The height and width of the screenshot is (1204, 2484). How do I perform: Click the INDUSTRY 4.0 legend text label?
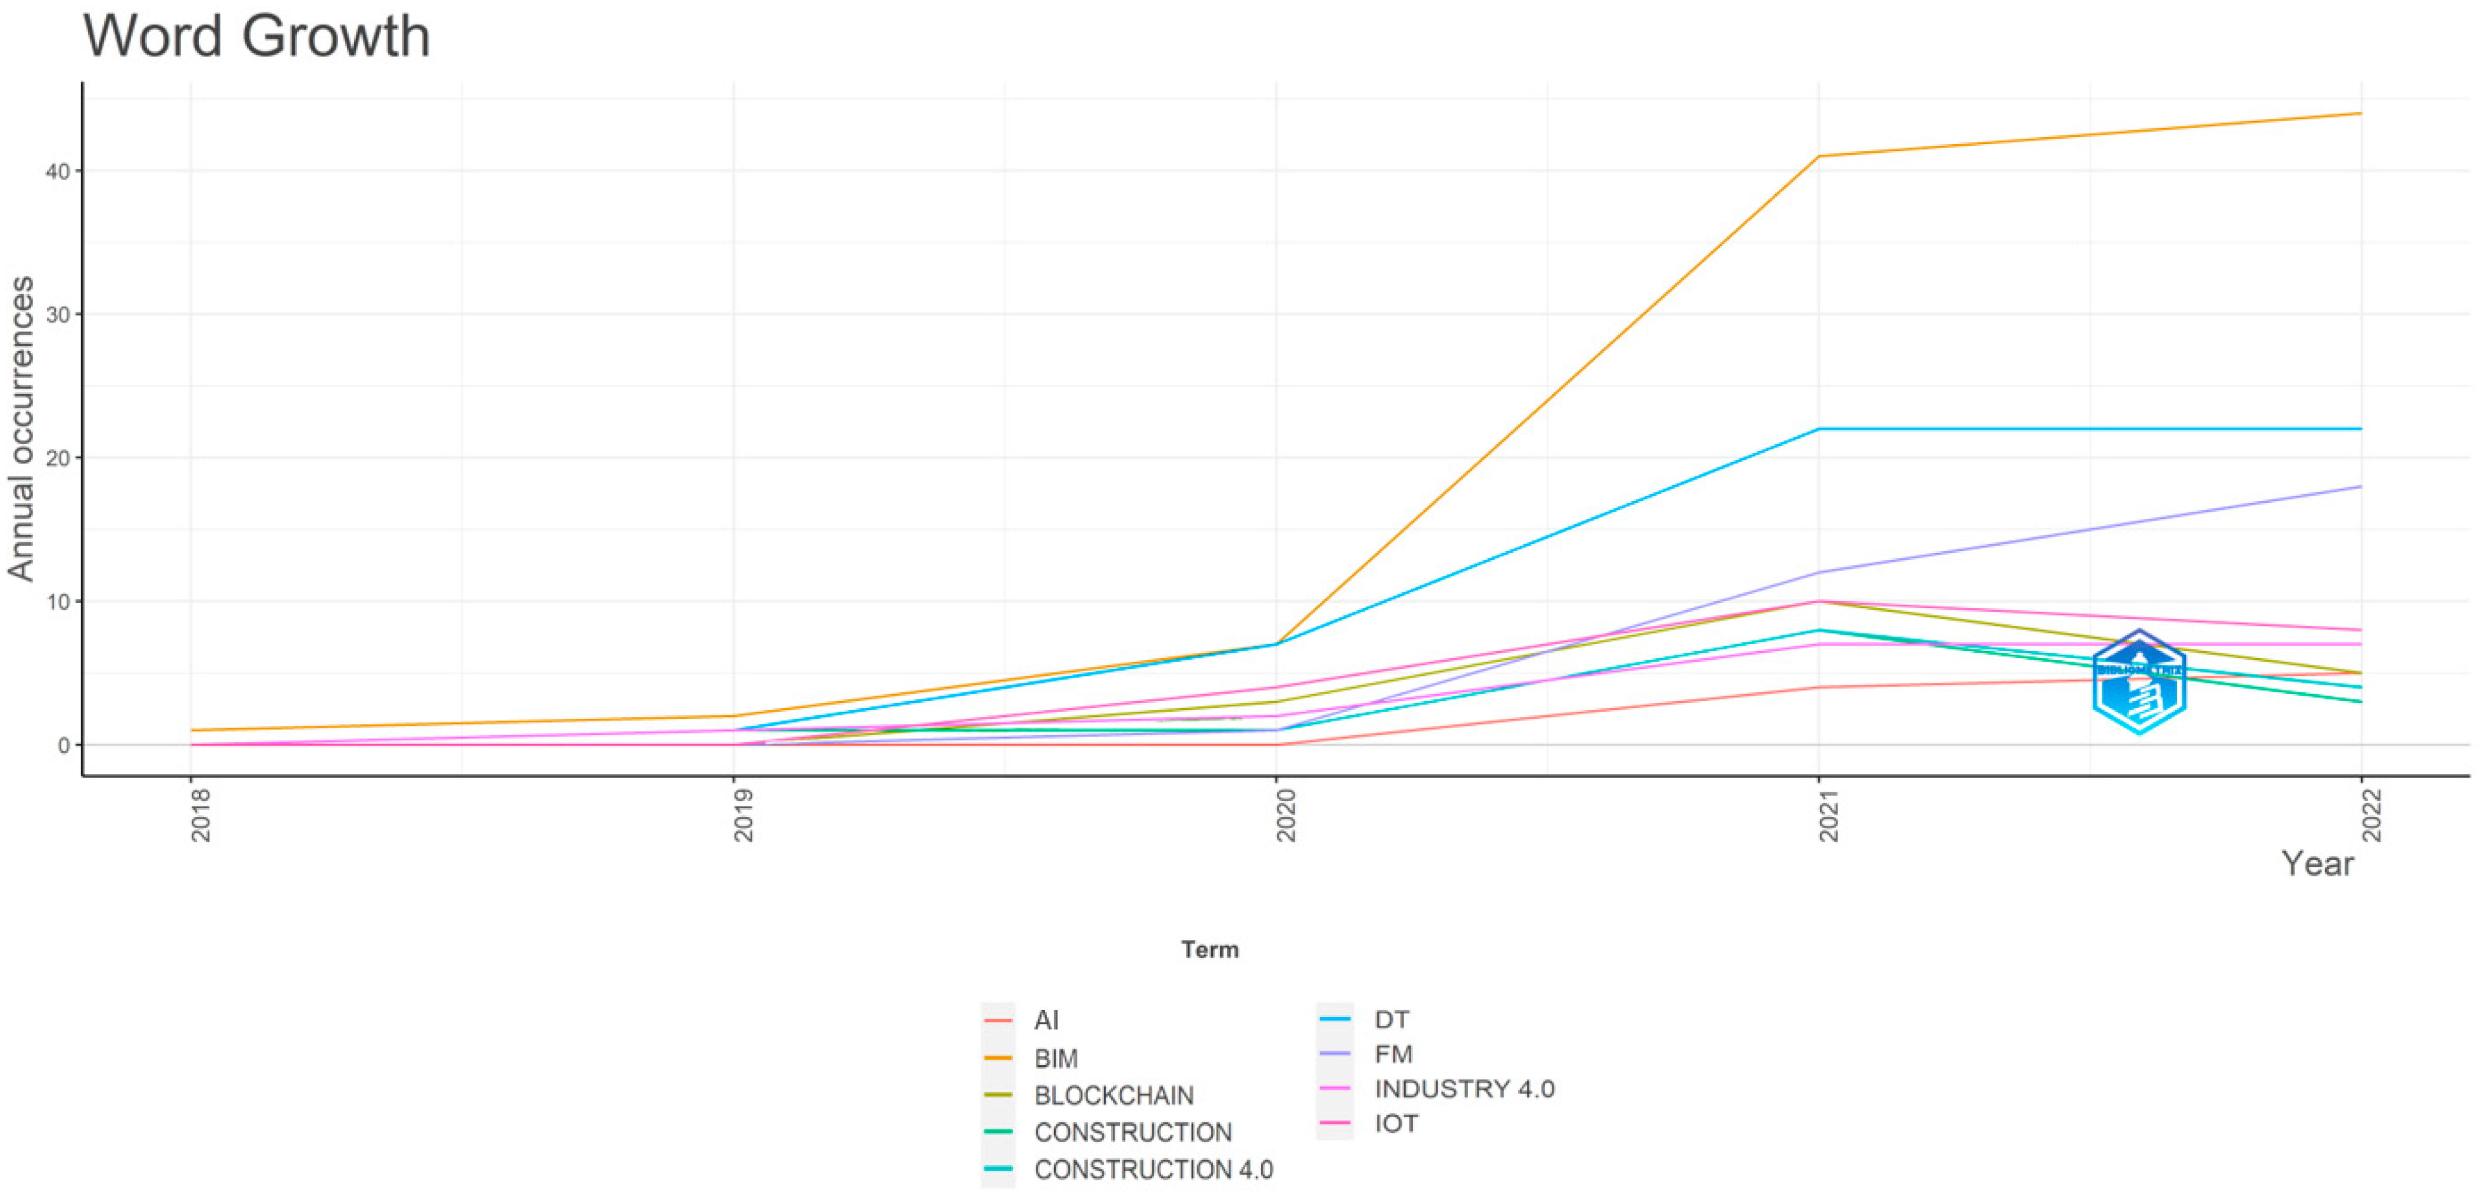(1464, 1088)
